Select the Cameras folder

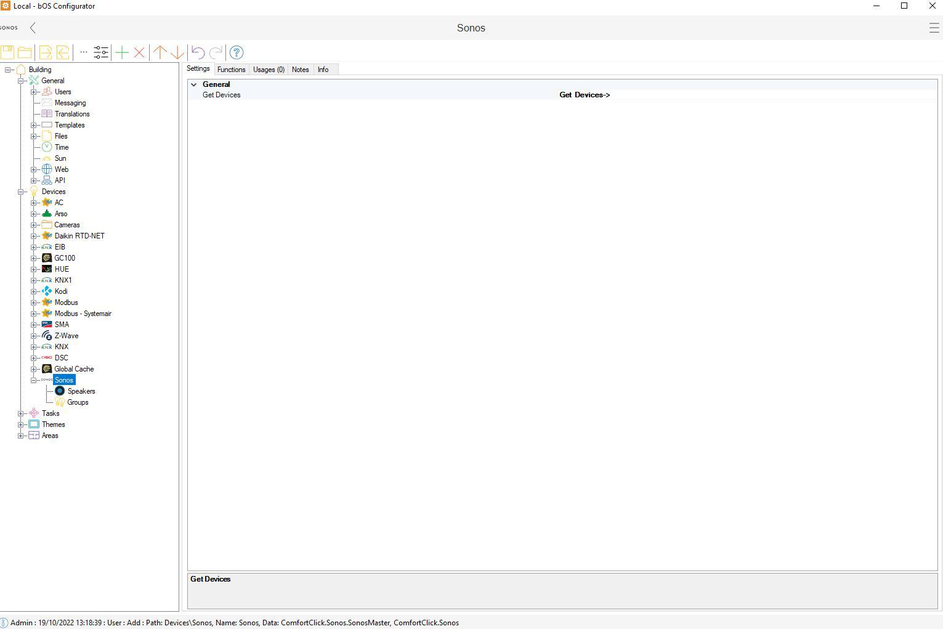tap(67, 225)
